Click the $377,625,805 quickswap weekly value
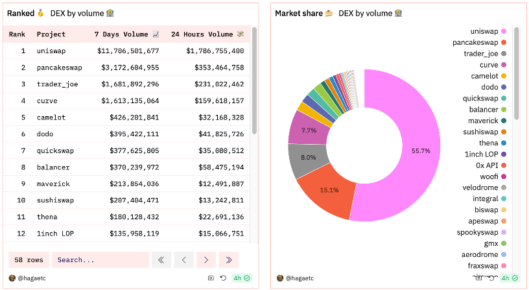This screenshot has width=529, height=290. 134,151
